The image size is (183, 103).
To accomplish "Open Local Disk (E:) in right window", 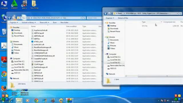I will 115,63.
